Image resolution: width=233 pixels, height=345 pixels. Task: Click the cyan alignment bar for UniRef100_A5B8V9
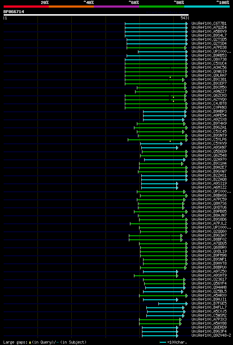(x=156, y=32)
